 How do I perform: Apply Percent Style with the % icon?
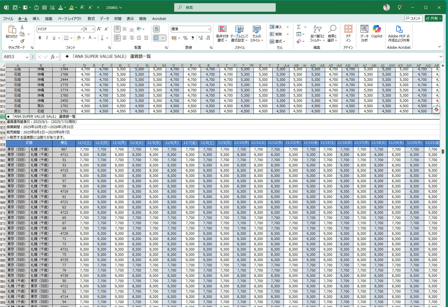pyautogui.click(x=185, y=38)
